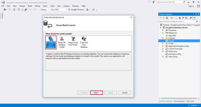Click the Open File toolbar icon

click(x=19, y=9)
